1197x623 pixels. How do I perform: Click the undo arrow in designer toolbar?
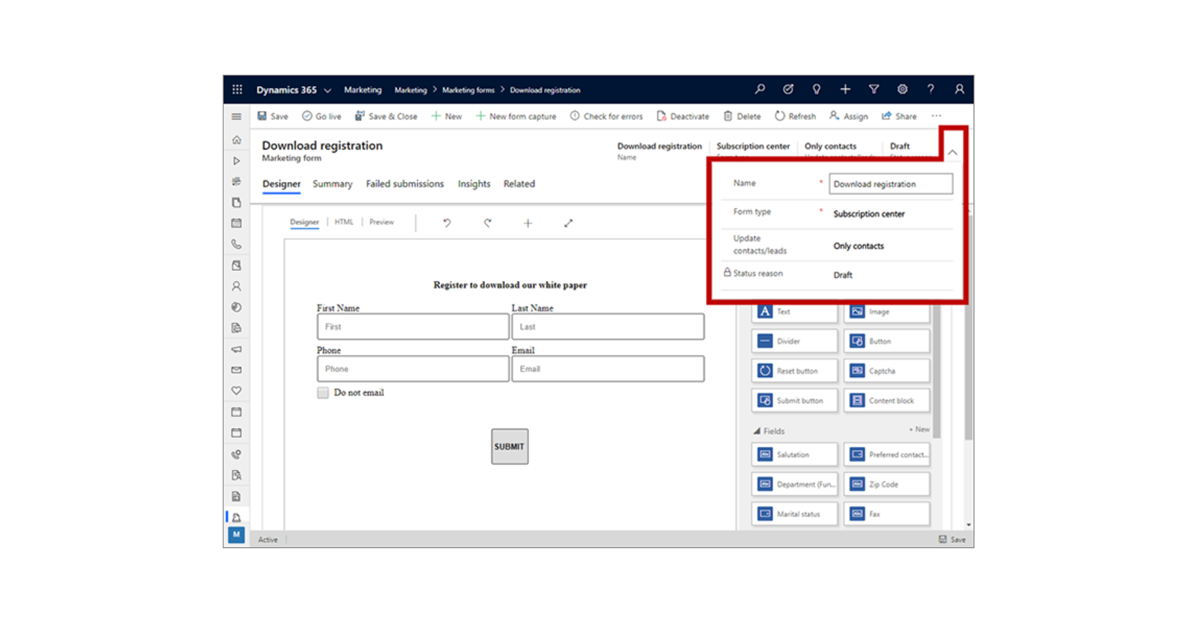(446, 223)
